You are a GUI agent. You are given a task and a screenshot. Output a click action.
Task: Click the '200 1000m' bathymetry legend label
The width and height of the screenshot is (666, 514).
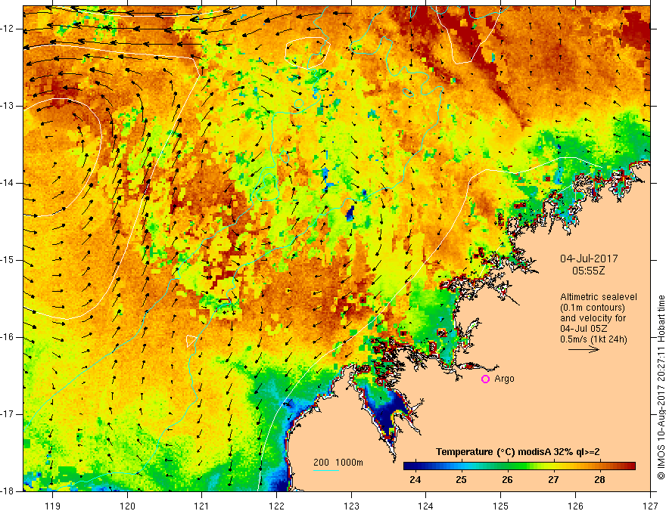(338, 463)
